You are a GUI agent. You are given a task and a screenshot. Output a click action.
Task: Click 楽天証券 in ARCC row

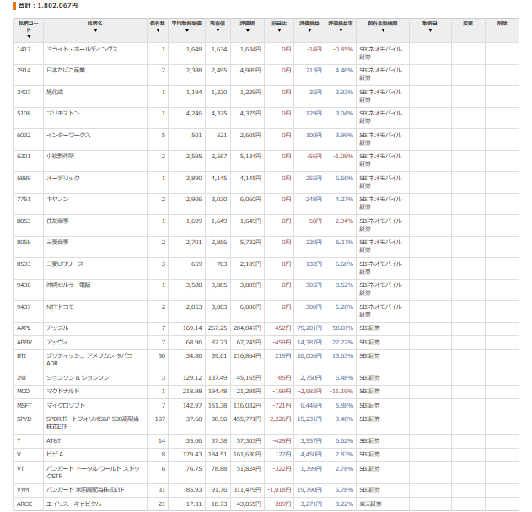[370, 504]
